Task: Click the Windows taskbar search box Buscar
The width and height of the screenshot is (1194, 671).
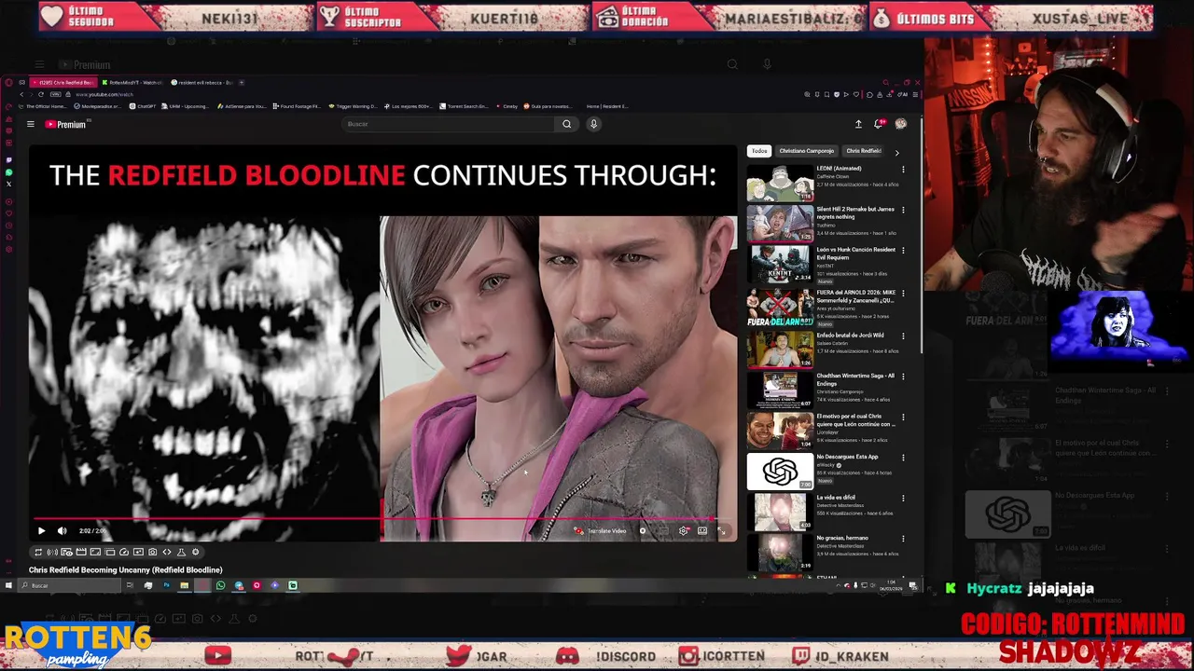Action: 70,585
